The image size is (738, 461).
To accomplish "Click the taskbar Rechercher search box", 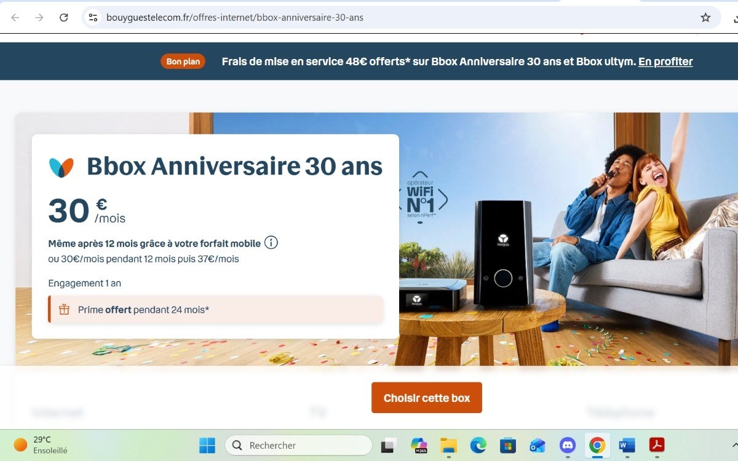I will coord(298,445).
